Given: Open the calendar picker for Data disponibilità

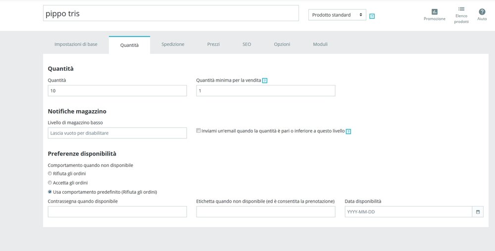Looking at the screenshot, I should (478, 212).
